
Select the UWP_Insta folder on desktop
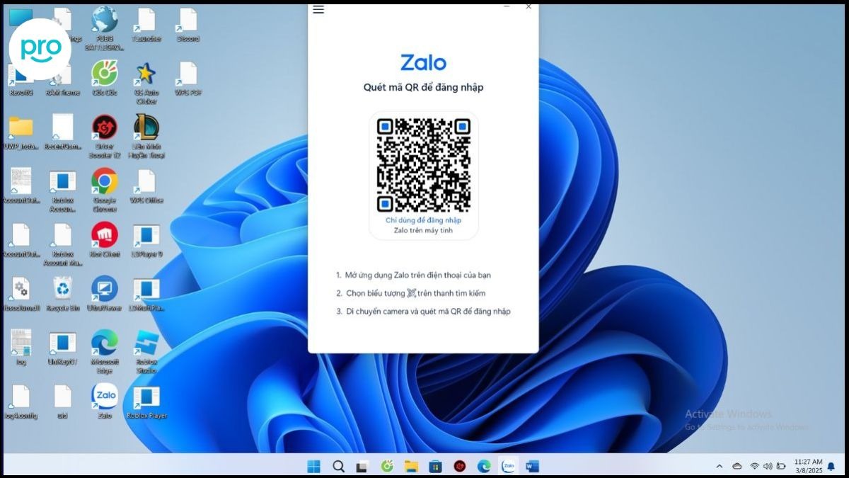click(21, 133)
